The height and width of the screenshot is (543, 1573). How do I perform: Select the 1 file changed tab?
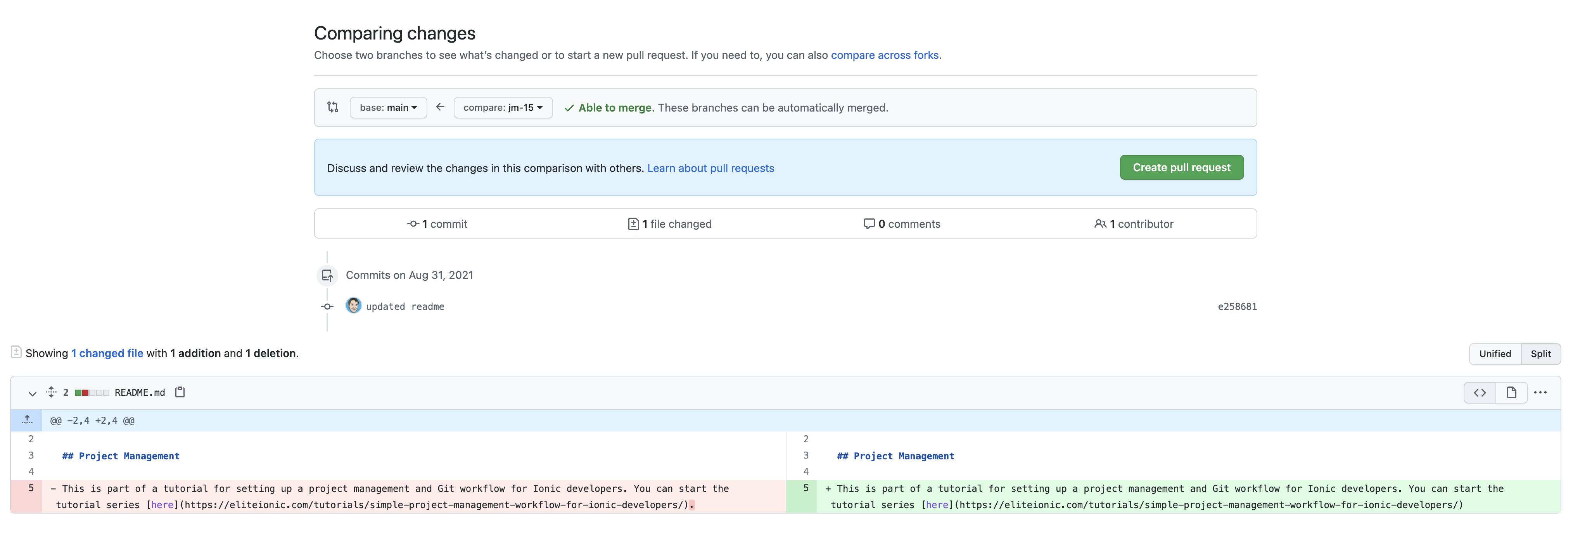pos(670,224)
